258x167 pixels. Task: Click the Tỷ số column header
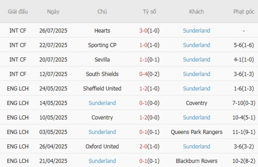(x=150, y=11)
